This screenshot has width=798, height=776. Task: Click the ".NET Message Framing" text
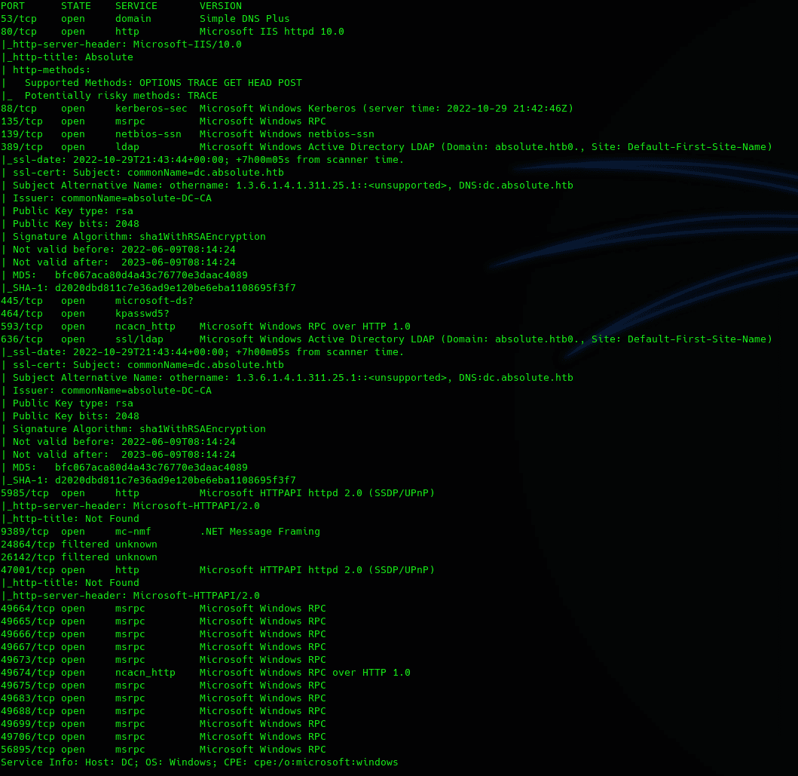(x=260, y=532)
